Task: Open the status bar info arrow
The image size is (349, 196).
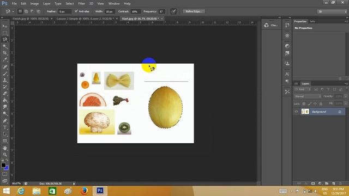Action: (x=74, y=183)
